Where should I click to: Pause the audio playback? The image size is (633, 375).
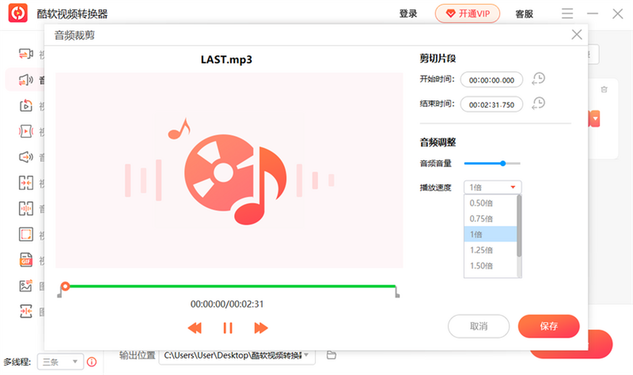pos(227,328)
